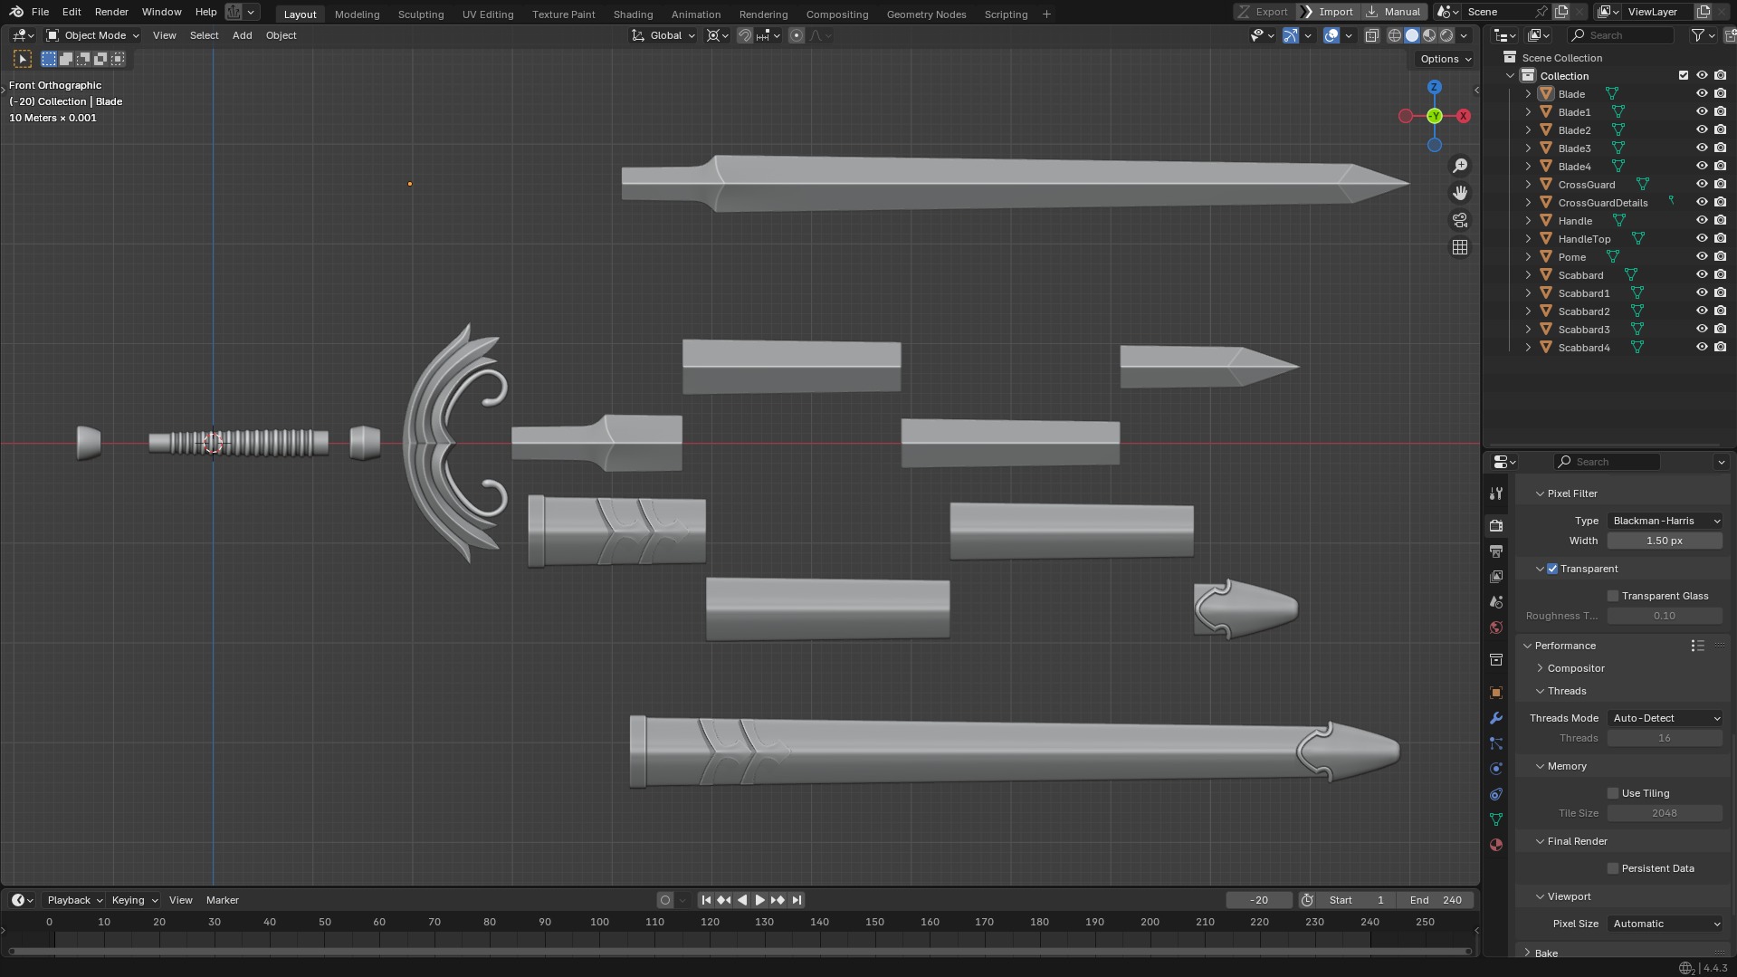Open the Global transform orientation dropdown

(x=663, y=35)
